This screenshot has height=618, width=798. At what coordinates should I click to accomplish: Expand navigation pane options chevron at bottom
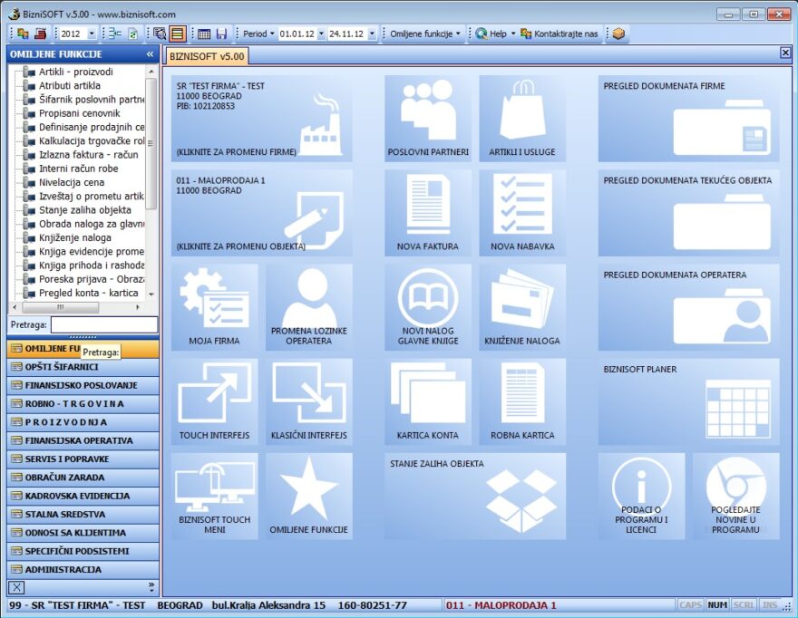coord(151,587)
